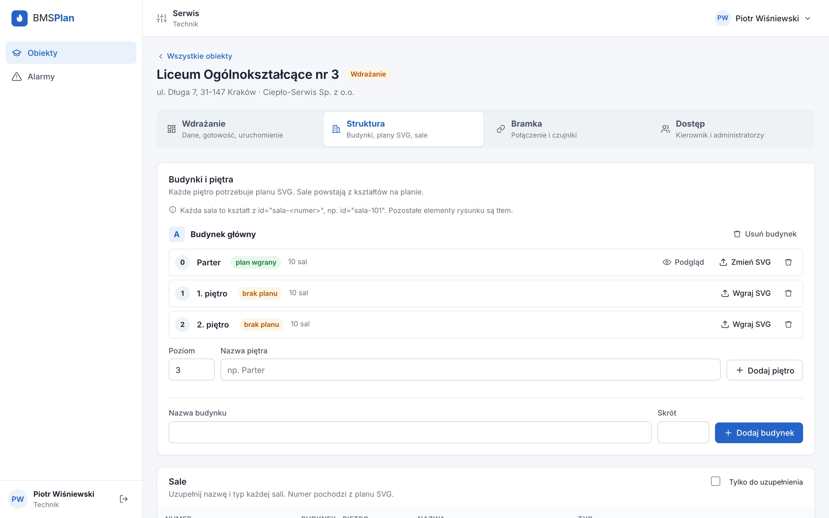Click the 'brak planu' badge on 1. piętro
This screenshot has height=518, width=829.
click(x=260, y=294)
